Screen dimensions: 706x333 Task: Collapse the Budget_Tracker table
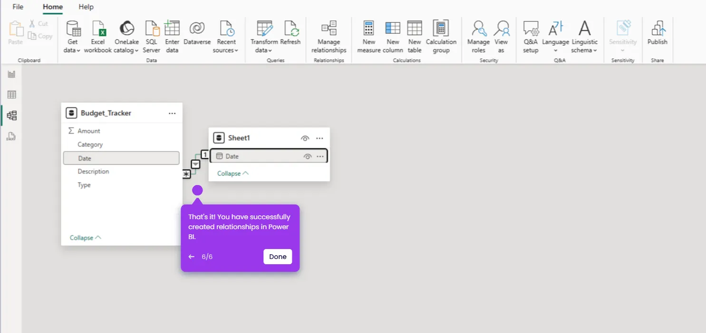(x=86, y=238)
